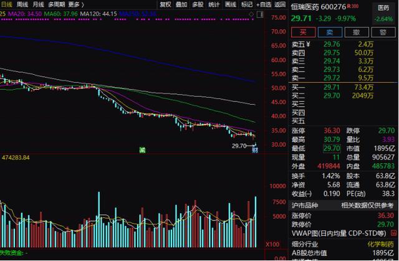The image size is (399, 261).
Task: Click the green 减 marker on the chart
Action: tap(143, 150)
